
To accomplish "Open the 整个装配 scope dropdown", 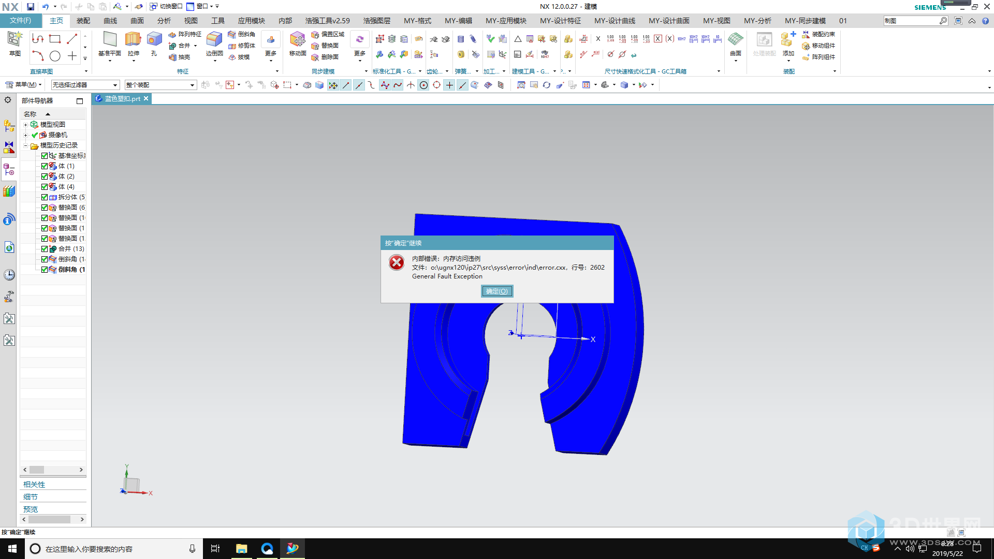I will [160, 85].
